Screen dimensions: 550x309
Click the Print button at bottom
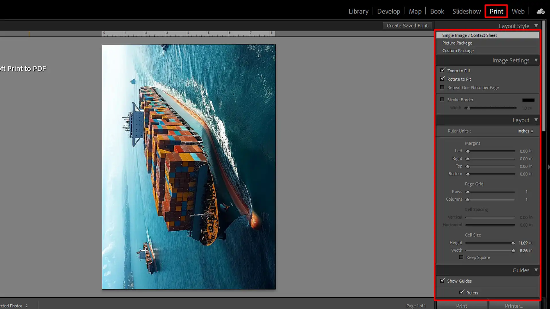[461, 306]
